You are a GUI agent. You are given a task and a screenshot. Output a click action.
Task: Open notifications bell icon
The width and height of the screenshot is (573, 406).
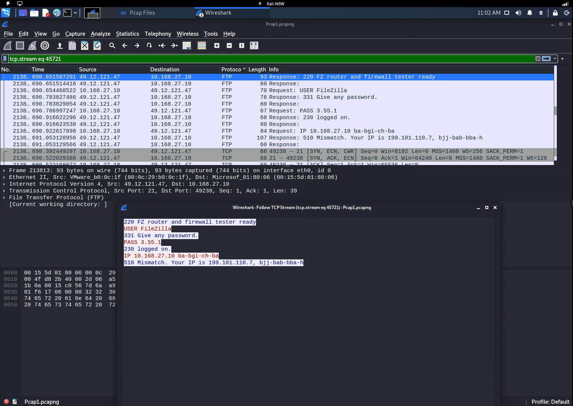[x=530, y=13]
